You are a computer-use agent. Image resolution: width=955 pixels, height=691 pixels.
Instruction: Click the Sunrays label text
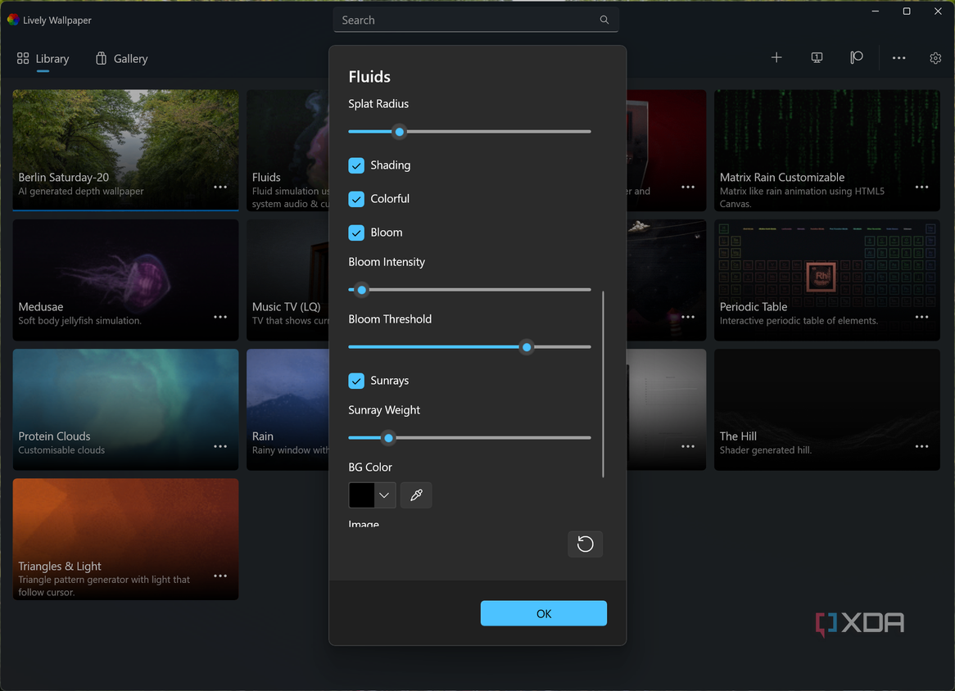click(390, 381)
